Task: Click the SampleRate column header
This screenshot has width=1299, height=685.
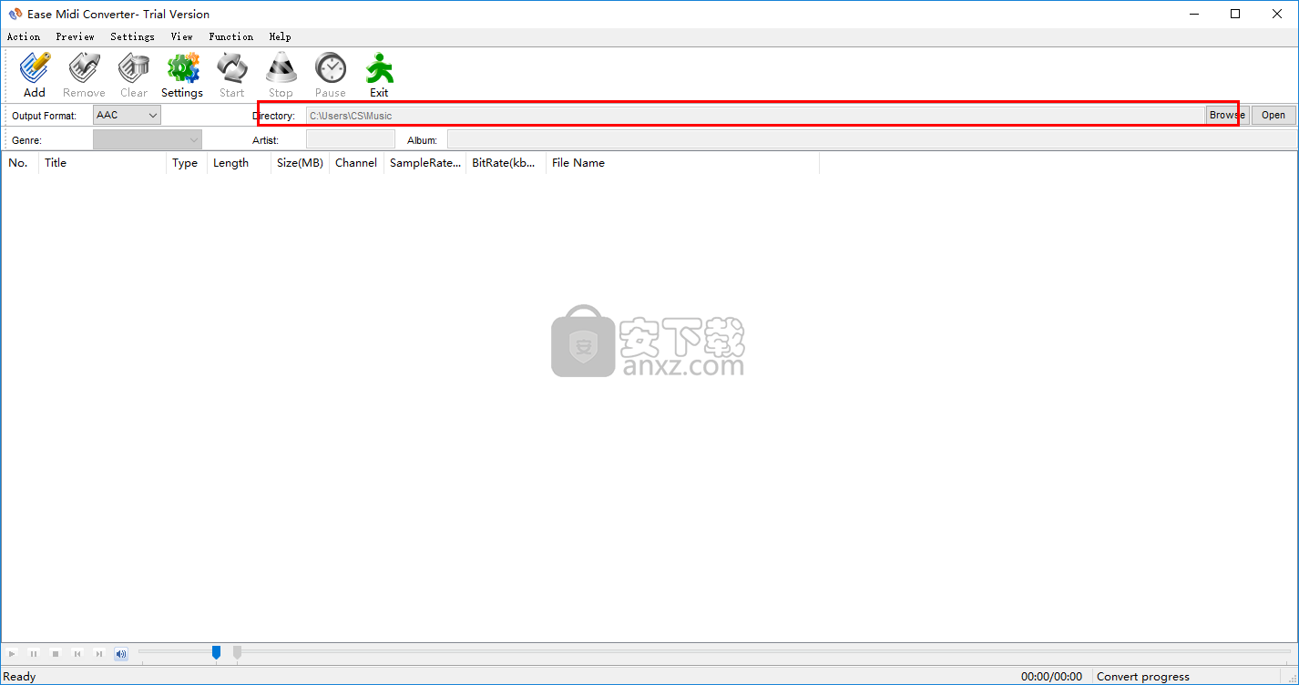Action: click(424, 163)
